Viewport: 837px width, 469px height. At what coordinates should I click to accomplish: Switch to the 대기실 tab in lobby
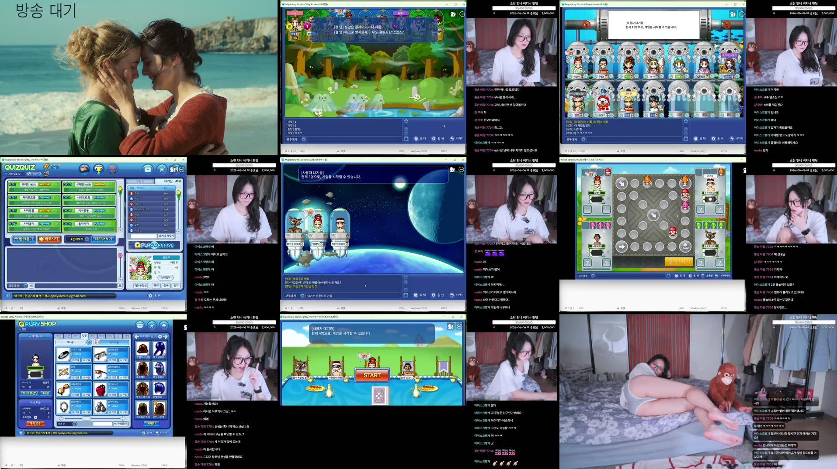(x=168, y=181)
